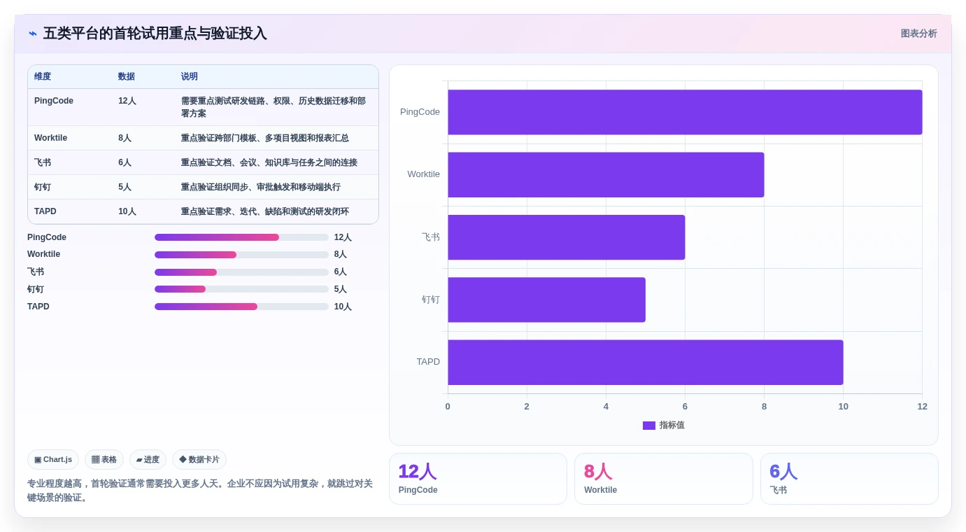Click the Worktile bar in the chart
Image resolution: width=966 pixels, height=532 pixels.
(606, 175)
